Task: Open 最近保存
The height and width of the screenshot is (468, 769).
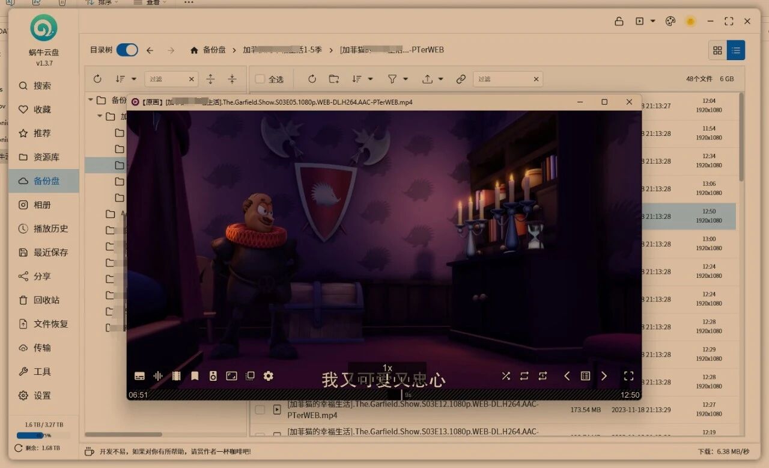Action: (43, 253)
